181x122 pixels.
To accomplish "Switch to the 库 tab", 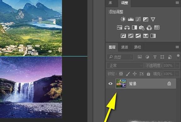I will (110, 3).
